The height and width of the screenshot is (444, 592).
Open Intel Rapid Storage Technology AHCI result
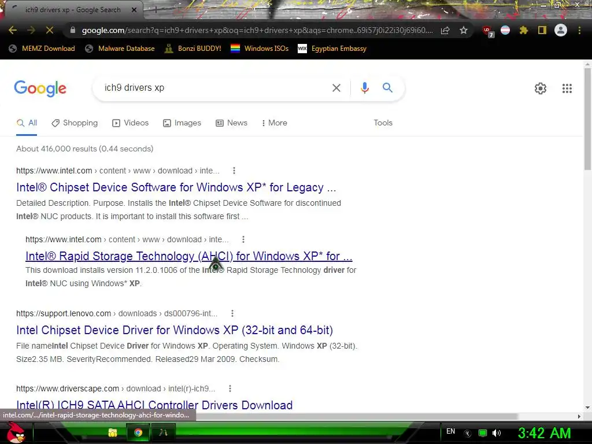pos(189,256)
